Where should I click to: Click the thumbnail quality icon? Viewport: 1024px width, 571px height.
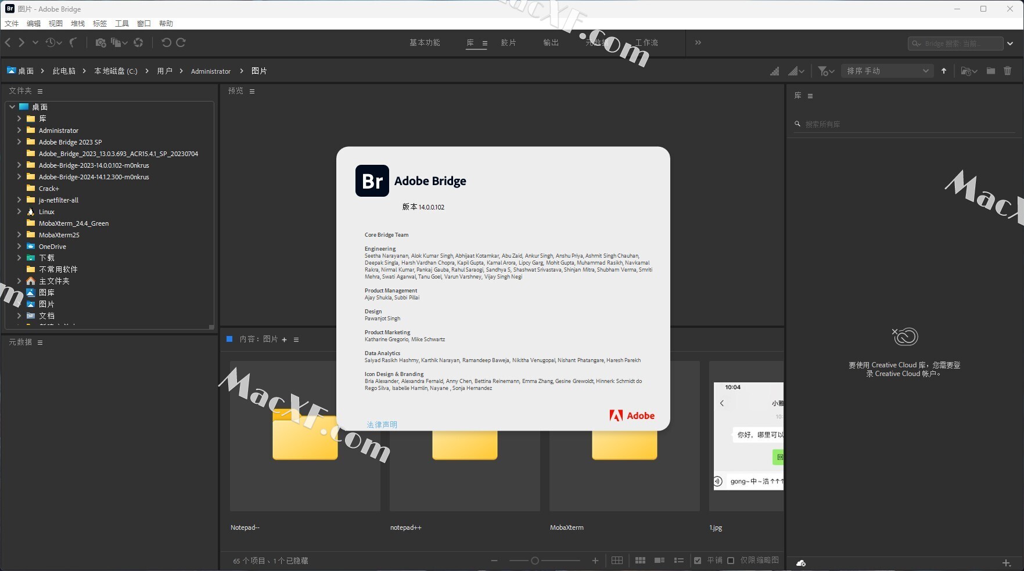click(775, 71)
